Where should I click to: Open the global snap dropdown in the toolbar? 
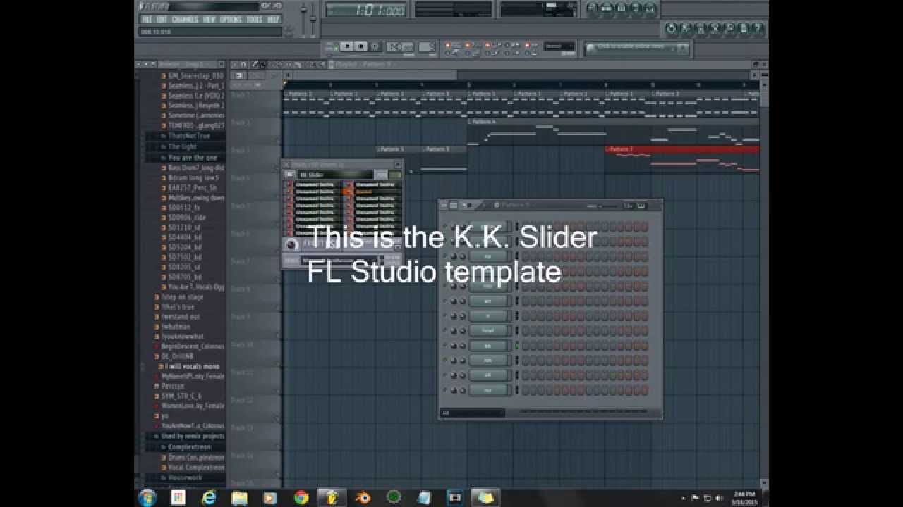coord(559,46)
